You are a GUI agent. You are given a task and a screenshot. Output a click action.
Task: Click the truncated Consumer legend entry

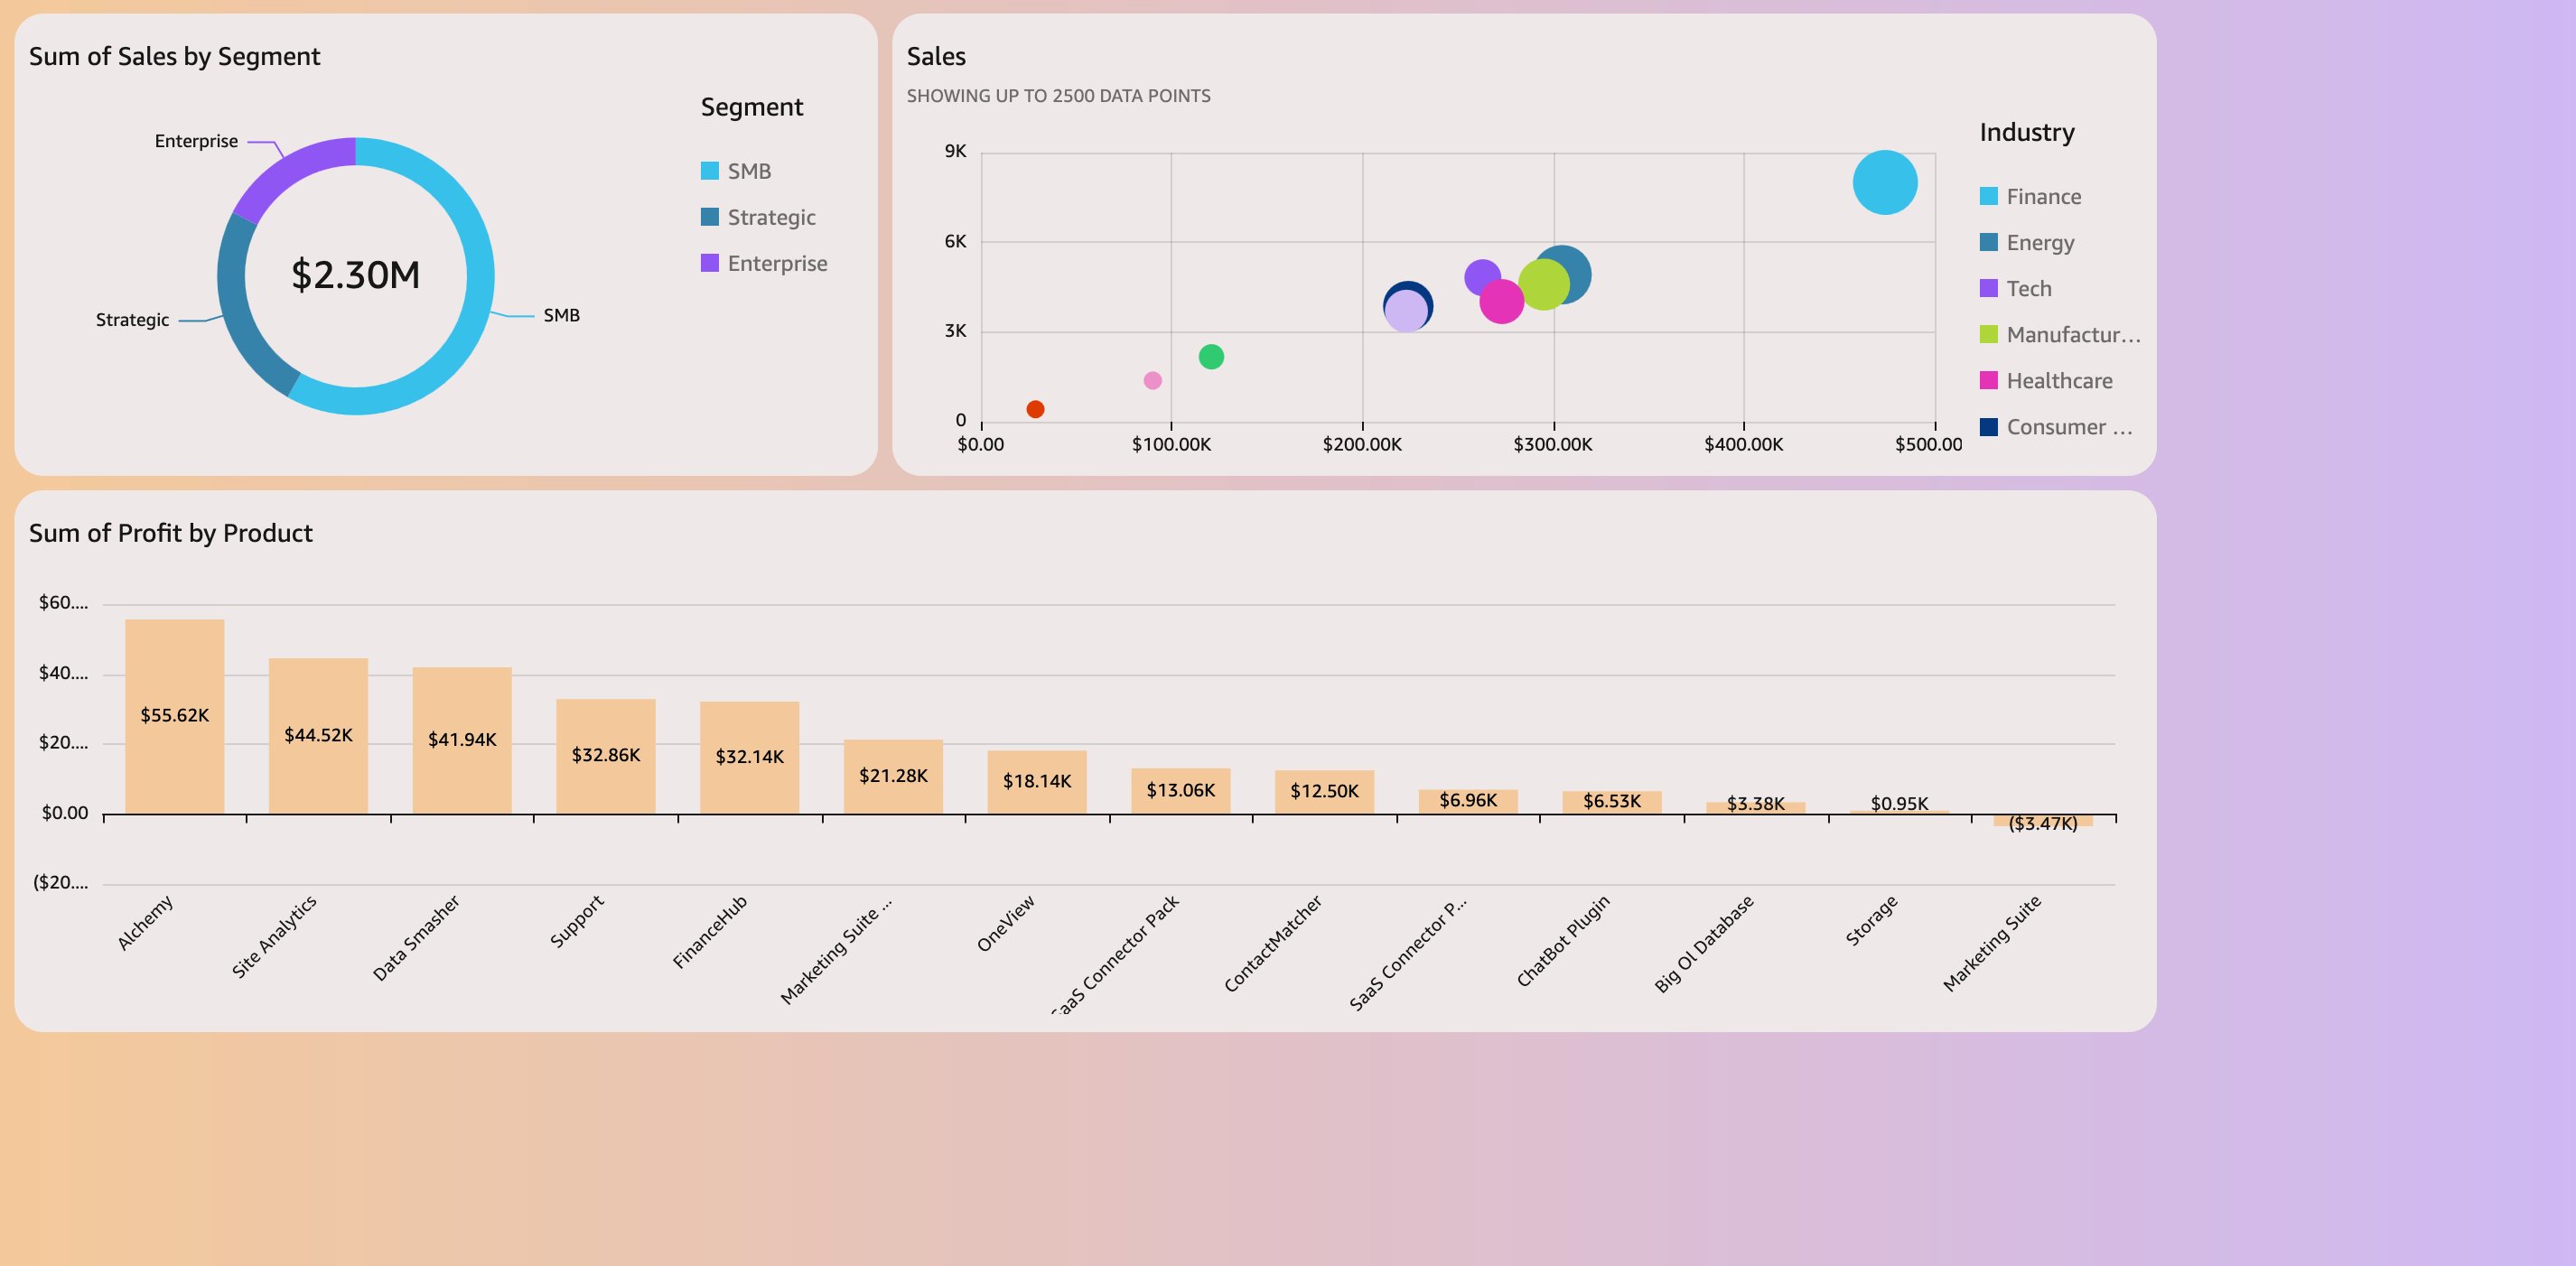coord(2068,427)
